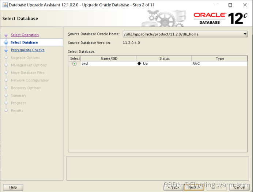Image resolution: width=253 pixels, height=192 pixels.
Task: Open Source Database Oracle Home dropdown
Action: pos(245,34)
